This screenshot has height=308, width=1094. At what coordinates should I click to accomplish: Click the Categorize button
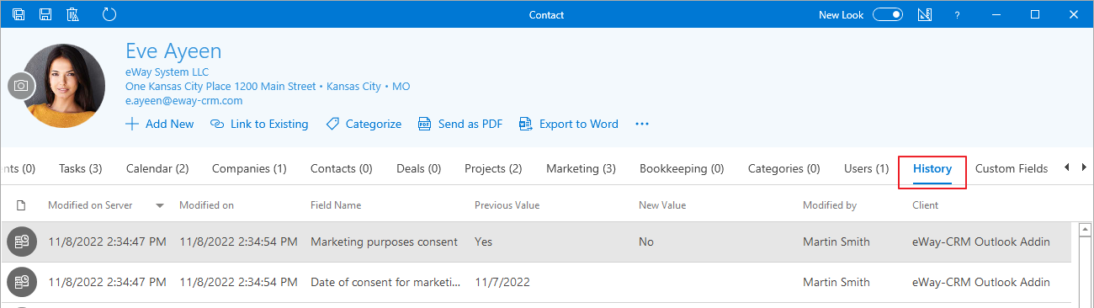364,124
